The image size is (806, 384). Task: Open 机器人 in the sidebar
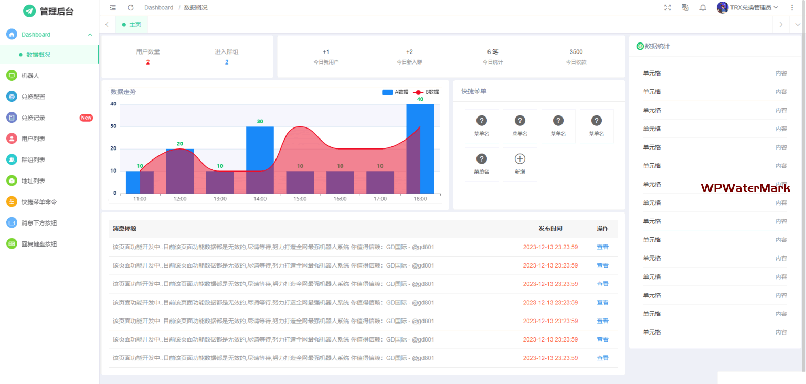pos(30,76)
